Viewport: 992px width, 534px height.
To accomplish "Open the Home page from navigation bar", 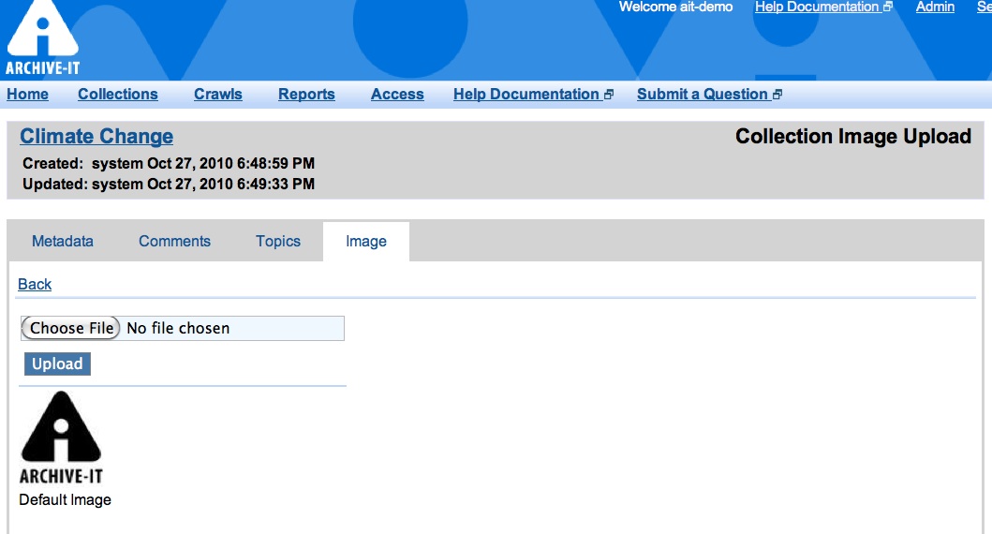I will tap(27, 95).
